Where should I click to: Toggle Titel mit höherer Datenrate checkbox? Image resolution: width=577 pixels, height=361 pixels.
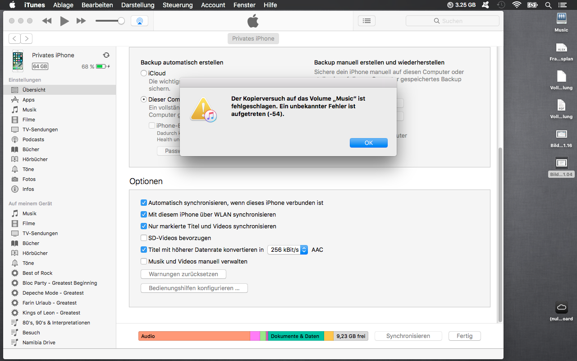tap(144, 250)
